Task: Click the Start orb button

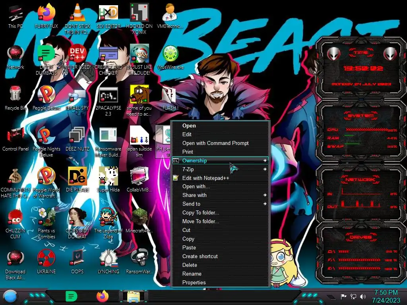Action: tap(10, 296)
